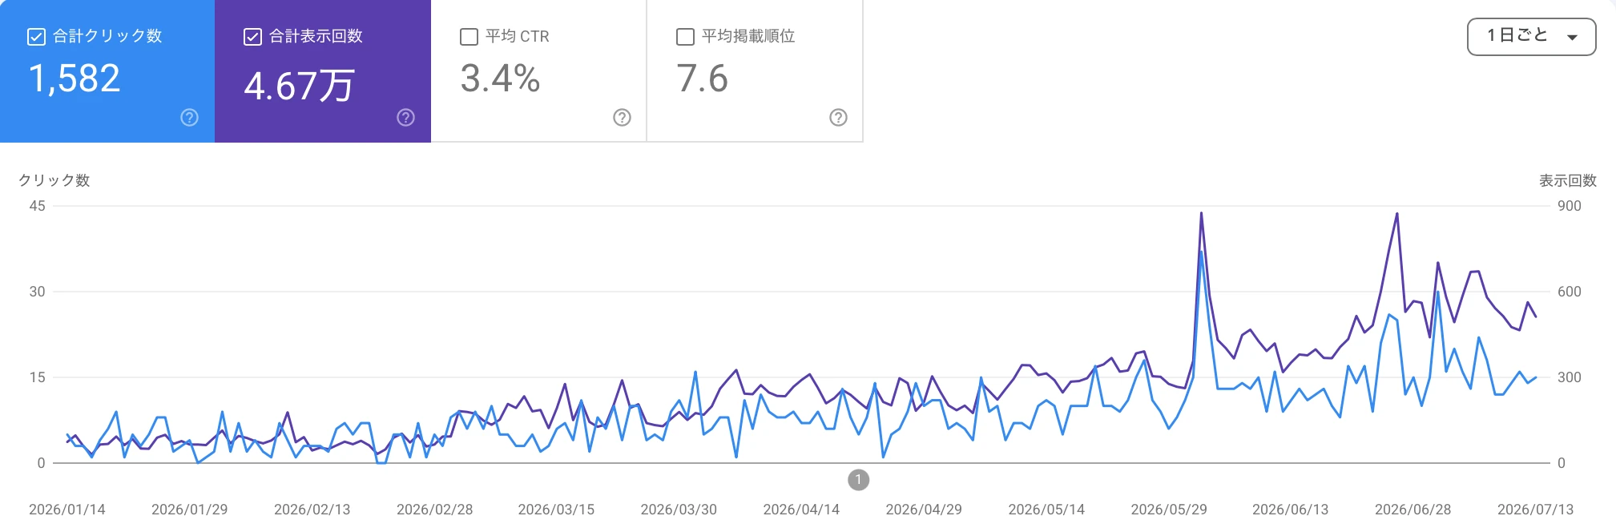Open help icon on 合計表示回数 card
Image resolution: width=1616 pixels, height=532 pixels.
pos(405,118)
